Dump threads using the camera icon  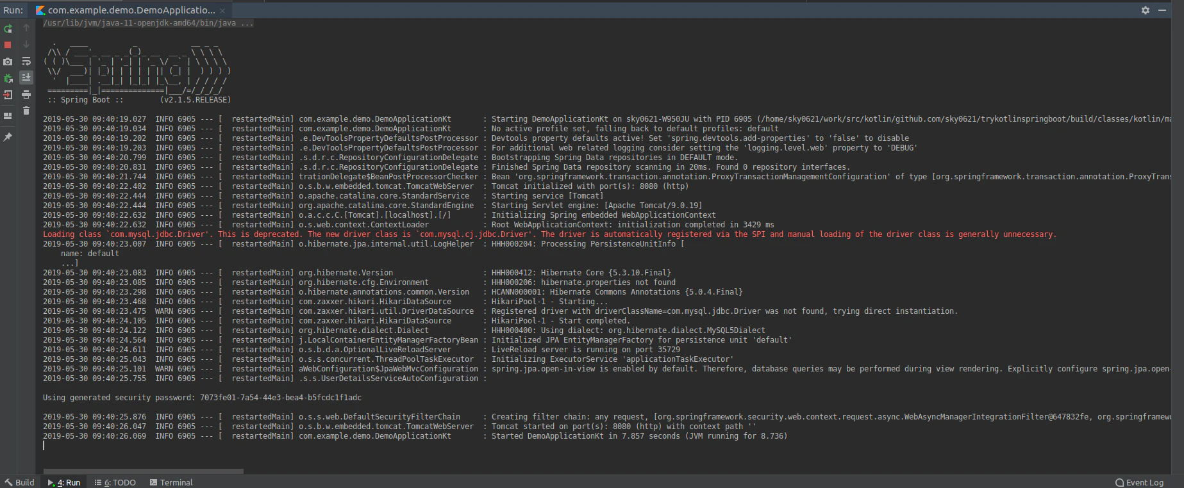8,61
